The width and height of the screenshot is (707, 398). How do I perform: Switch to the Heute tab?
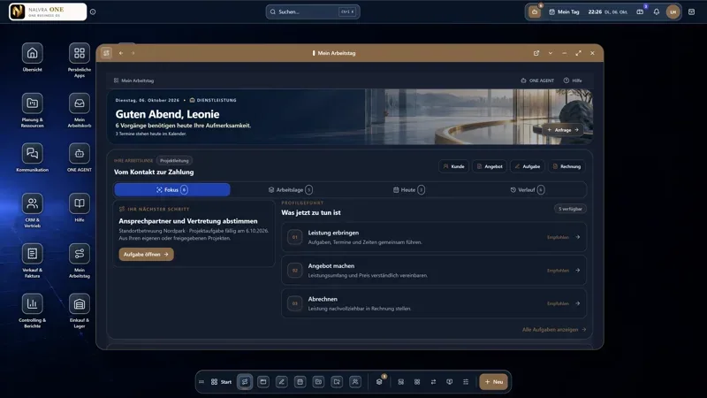pyautogui.click(x=408, y=190)
